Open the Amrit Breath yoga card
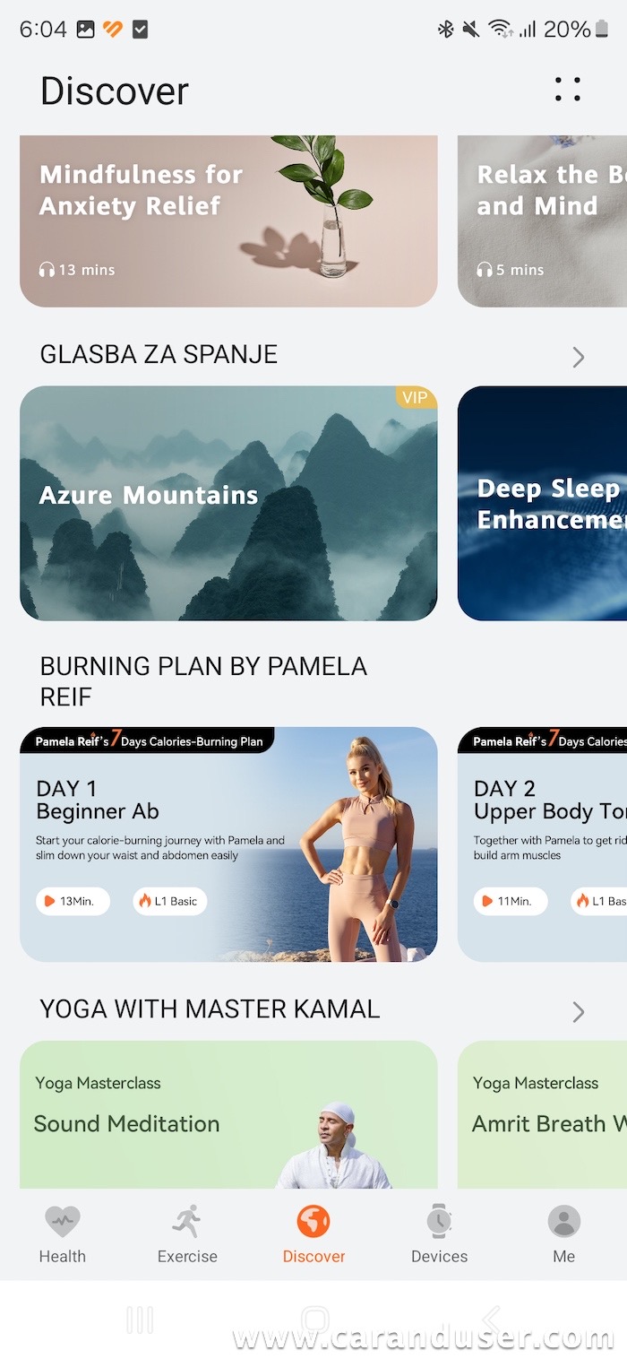The height and width of the screenshot is (1359, 627). pyautogui.click(x=542, y=1115)
